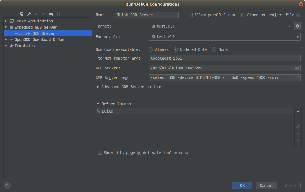
Task: Expand Templates tree node
Action: pos(6,46)
